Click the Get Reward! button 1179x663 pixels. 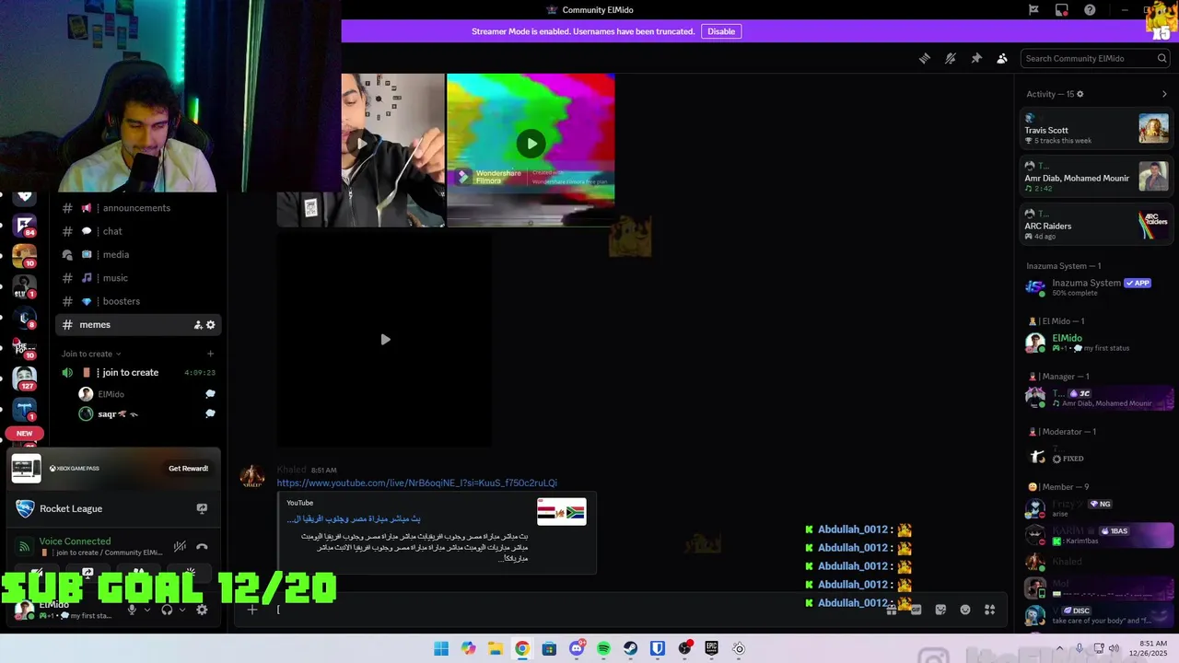point(188,469)
